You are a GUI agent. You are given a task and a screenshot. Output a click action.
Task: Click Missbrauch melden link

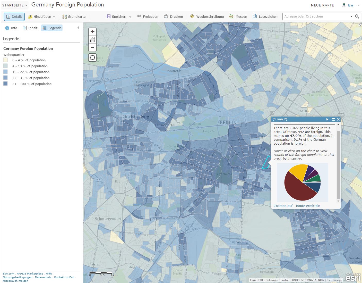(15, 281)
